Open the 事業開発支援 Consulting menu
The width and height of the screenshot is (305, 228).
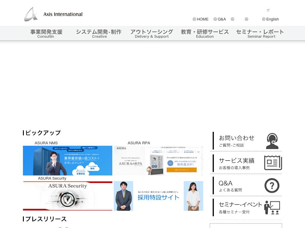(46, 34)
